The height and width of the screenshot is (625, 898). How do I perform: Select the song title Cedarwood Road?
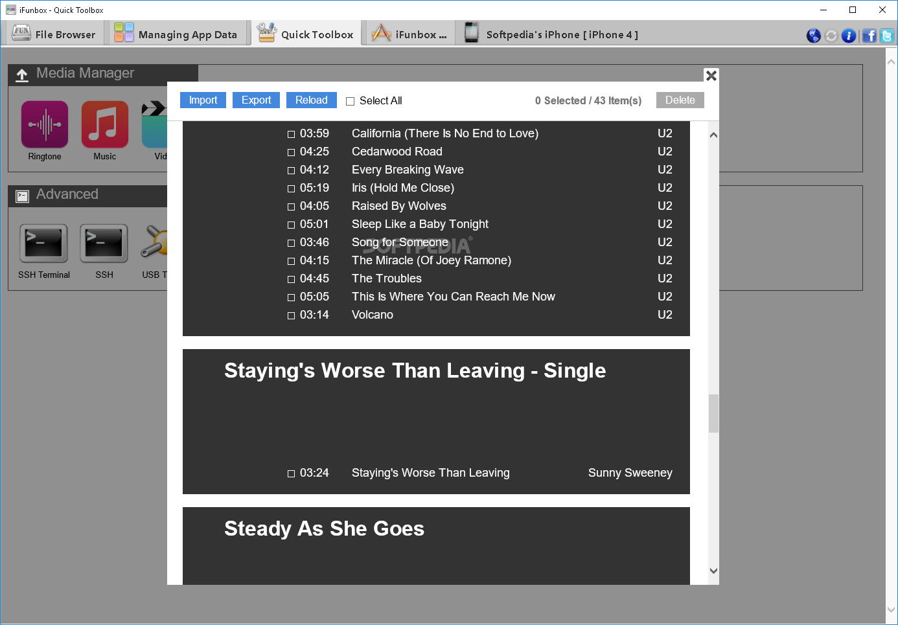(397, 152)
